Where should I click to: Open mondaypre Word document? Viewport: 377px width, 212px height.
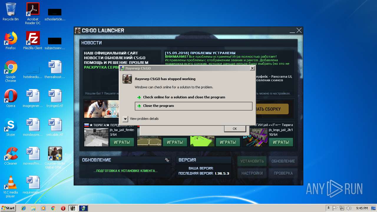33,127
